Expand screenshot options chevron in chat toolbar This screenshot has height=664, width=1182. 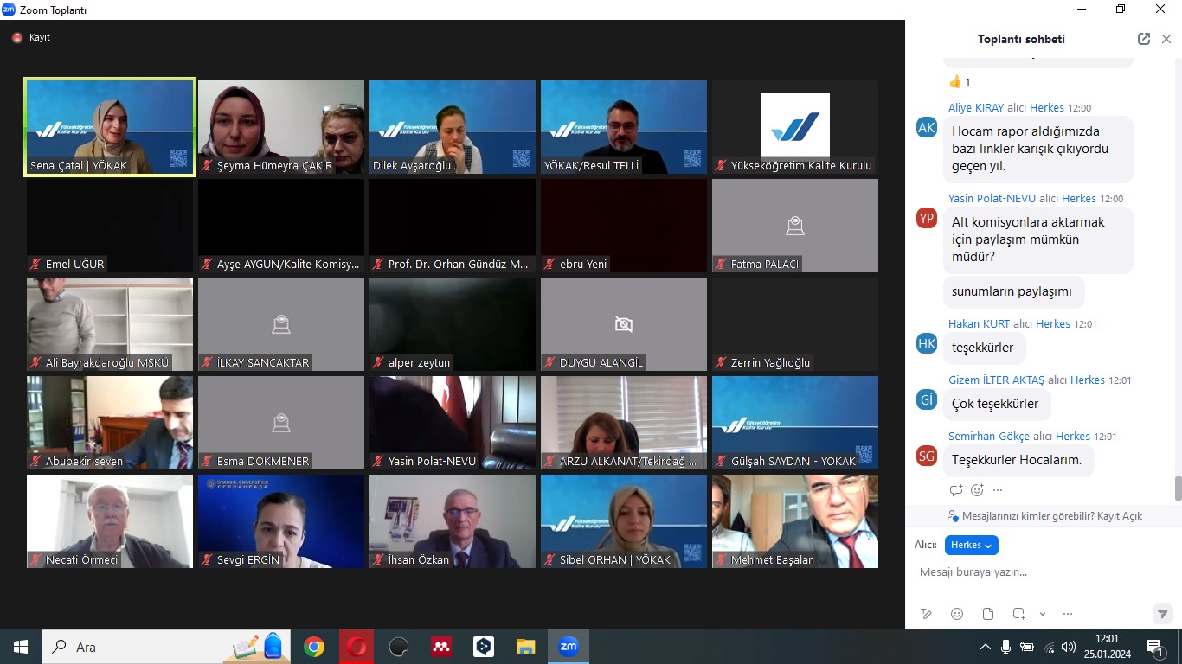1043,614
